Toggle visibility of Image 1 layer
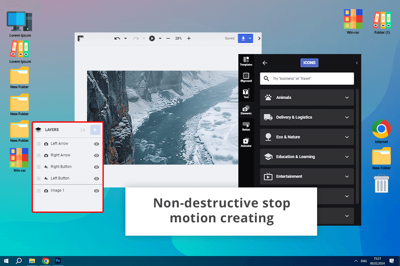 tap(96, 191)
